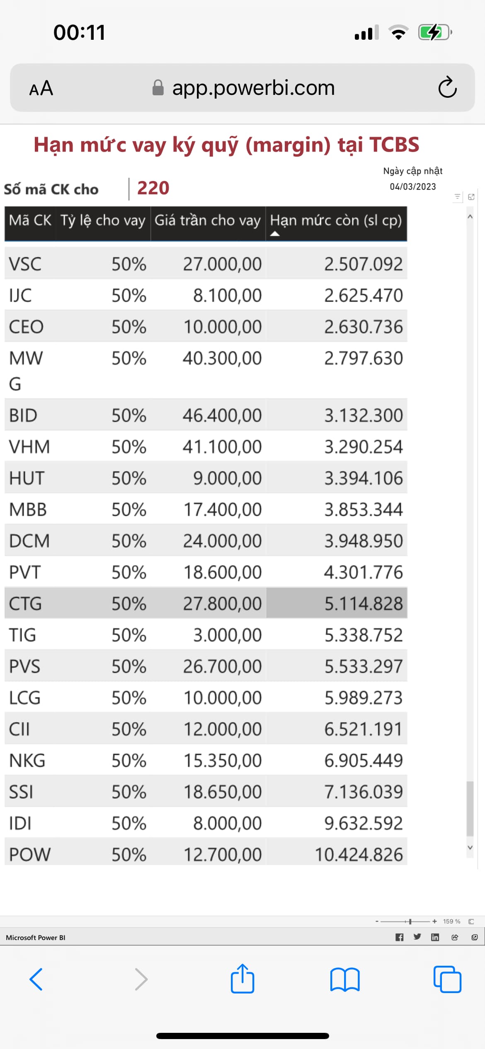
Task: Enter focus mode for the table visual
Action: tap(471, 197)
